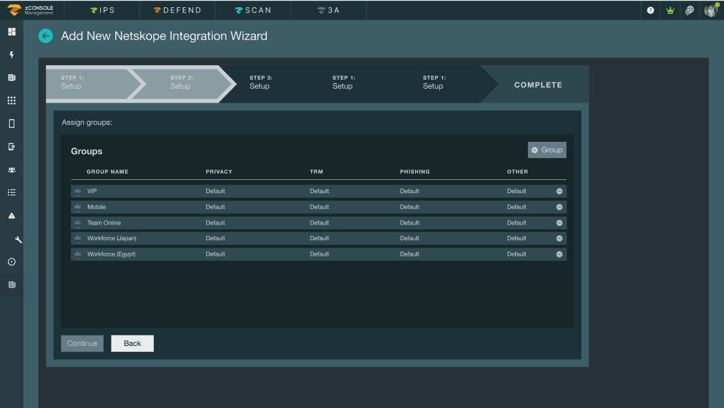
Task: Add a new group using the Group button
Action: click(547, 150)
